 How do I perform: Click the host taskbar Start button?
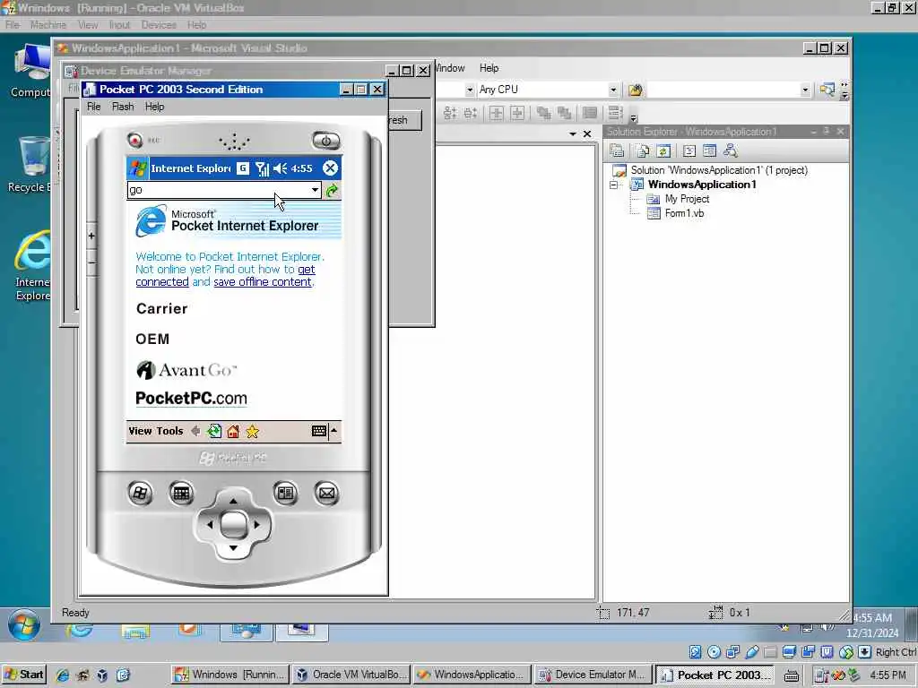tap(24, 675)
